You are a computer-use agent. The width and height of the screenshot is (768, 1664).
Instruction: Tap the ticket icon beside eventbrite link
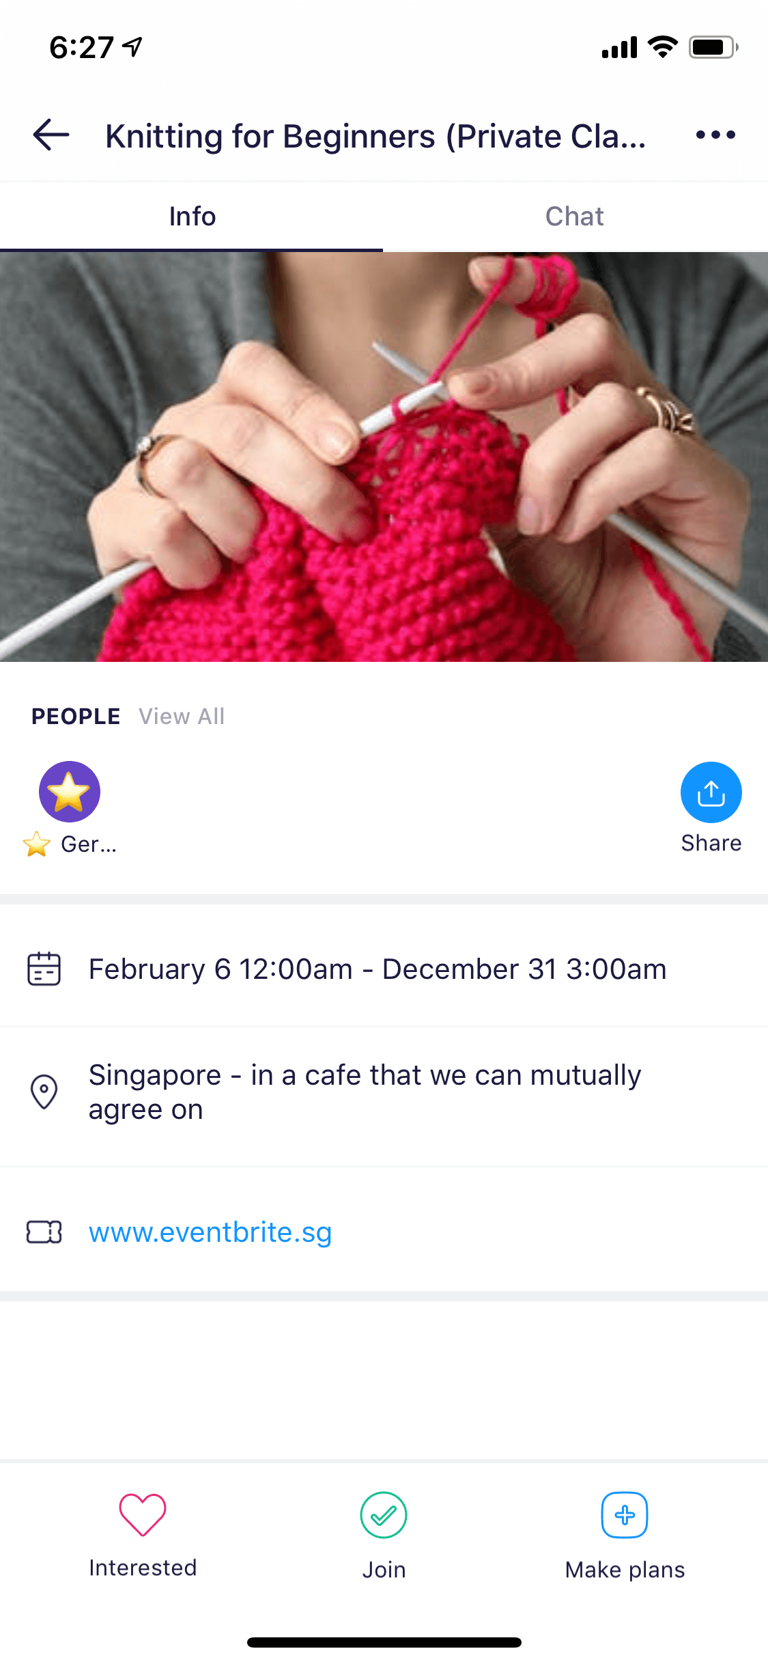pos(44,1232)
